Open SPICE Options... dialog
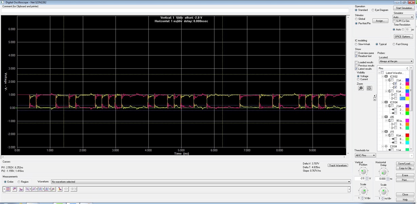The width and height of the screenshot is (417, 204). click(403, 36)
